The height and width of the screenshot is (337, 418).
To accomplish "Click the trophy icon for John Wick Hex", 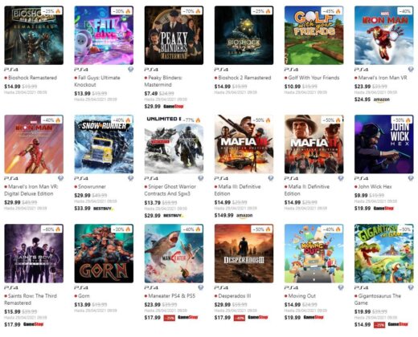I will coord(411,178).
